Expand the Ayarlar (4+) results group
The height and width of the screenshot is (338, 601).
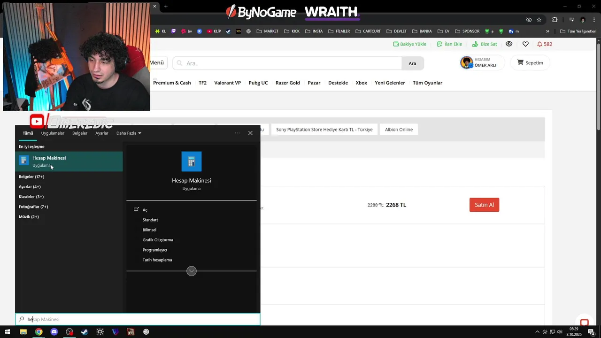click(30, 187)
